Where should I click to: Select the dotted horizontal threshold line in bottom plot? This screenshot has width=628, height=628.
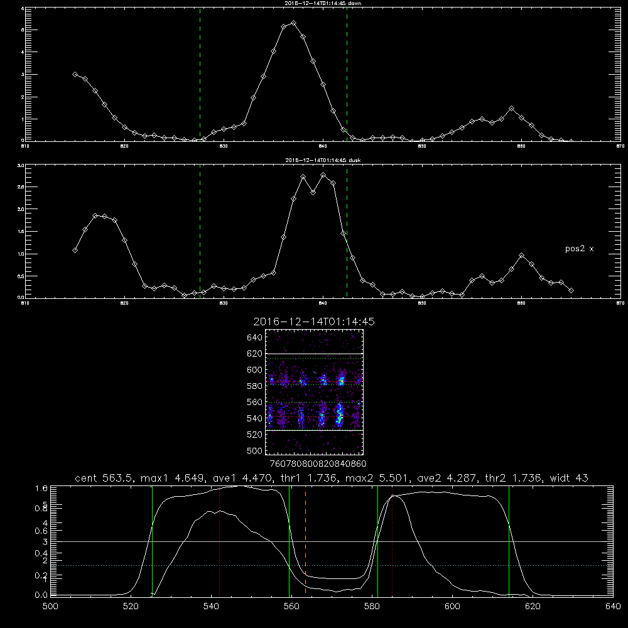click(332, 566)
